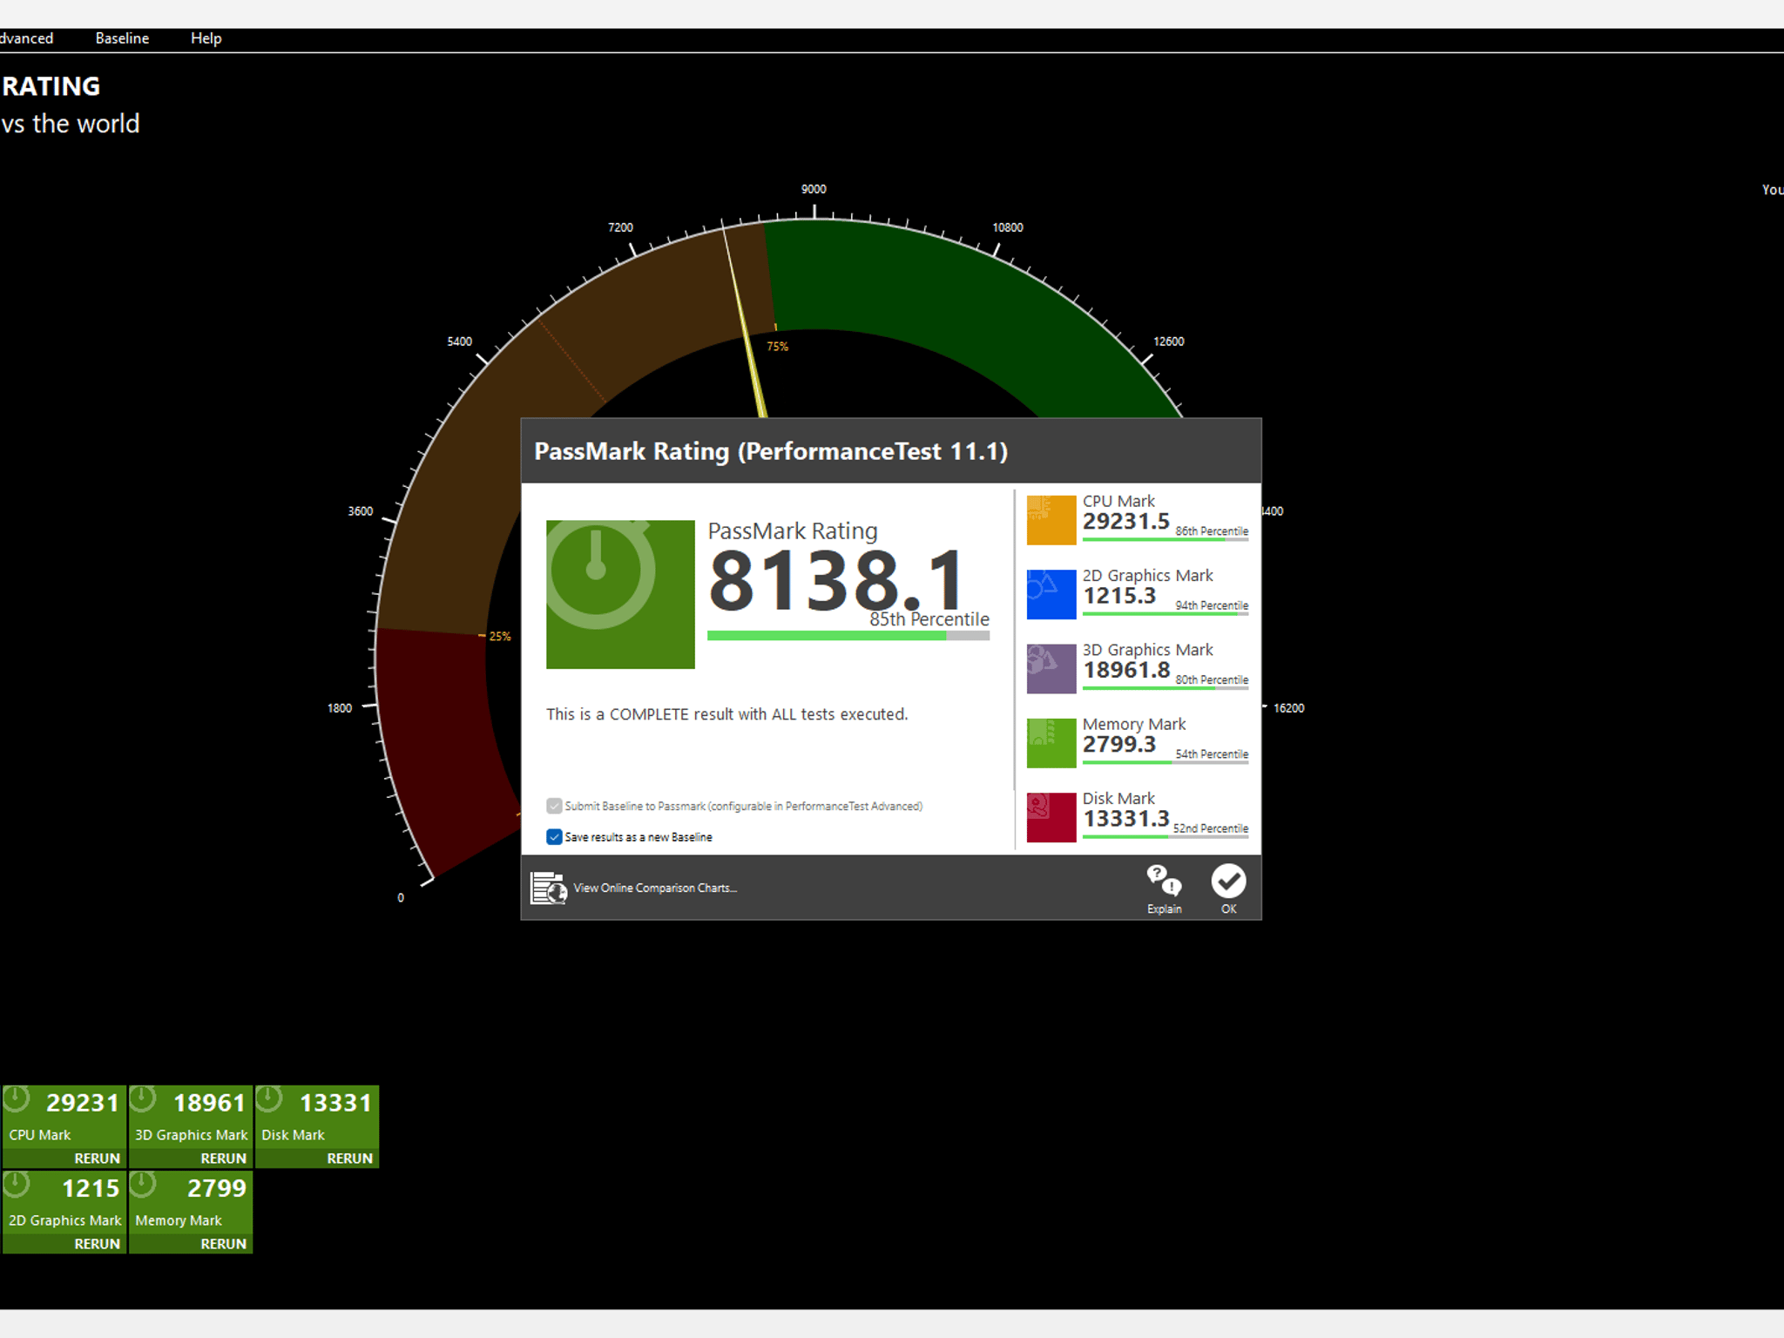Click the 25% gauge marker label
Screen dimensions: 1784x1338
[500, 637]
